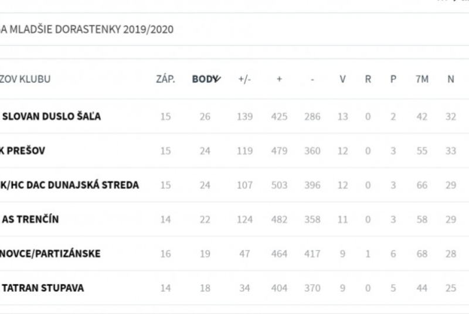Click Trenčín's 482 goals scored cell
Screen dimensions: 469x314
point(279,220)
